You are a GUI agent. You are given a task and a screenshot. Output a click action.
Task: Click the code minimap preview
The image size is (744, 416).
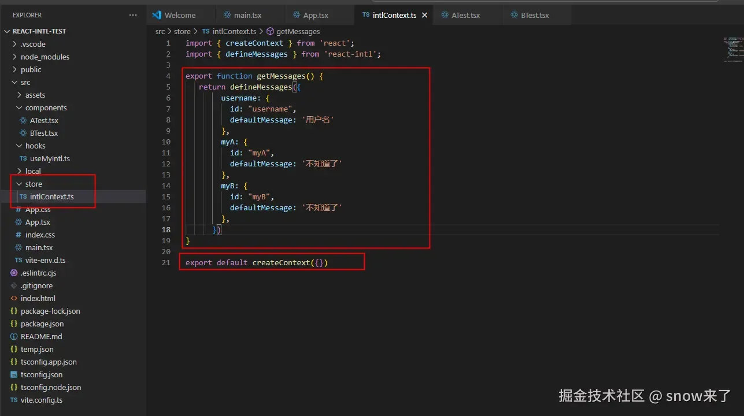(732, 50)
